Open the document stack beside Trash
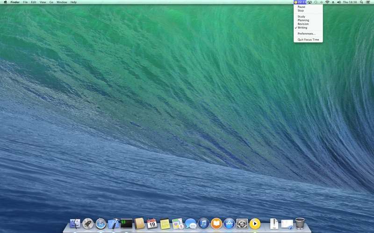Image resolution: width=374 pixels, height=233 pixels. (x=287, y=224)
